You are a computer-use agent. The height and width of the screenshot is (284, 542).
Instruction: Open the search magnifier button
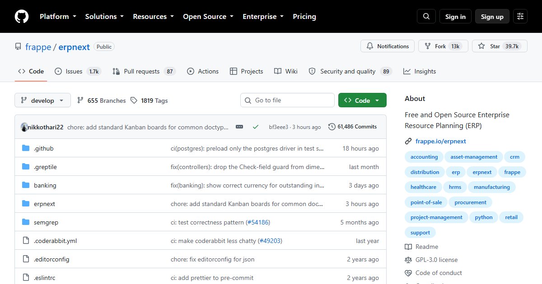426,17
